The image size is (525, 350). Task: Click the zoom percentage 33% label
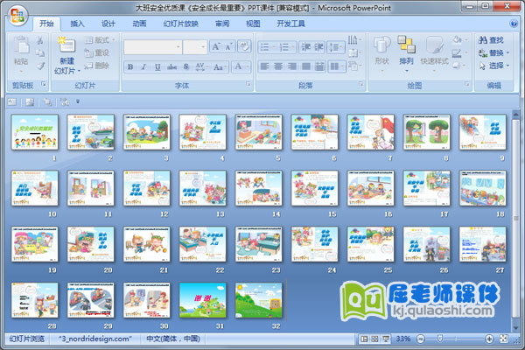[x=403, y=339]
